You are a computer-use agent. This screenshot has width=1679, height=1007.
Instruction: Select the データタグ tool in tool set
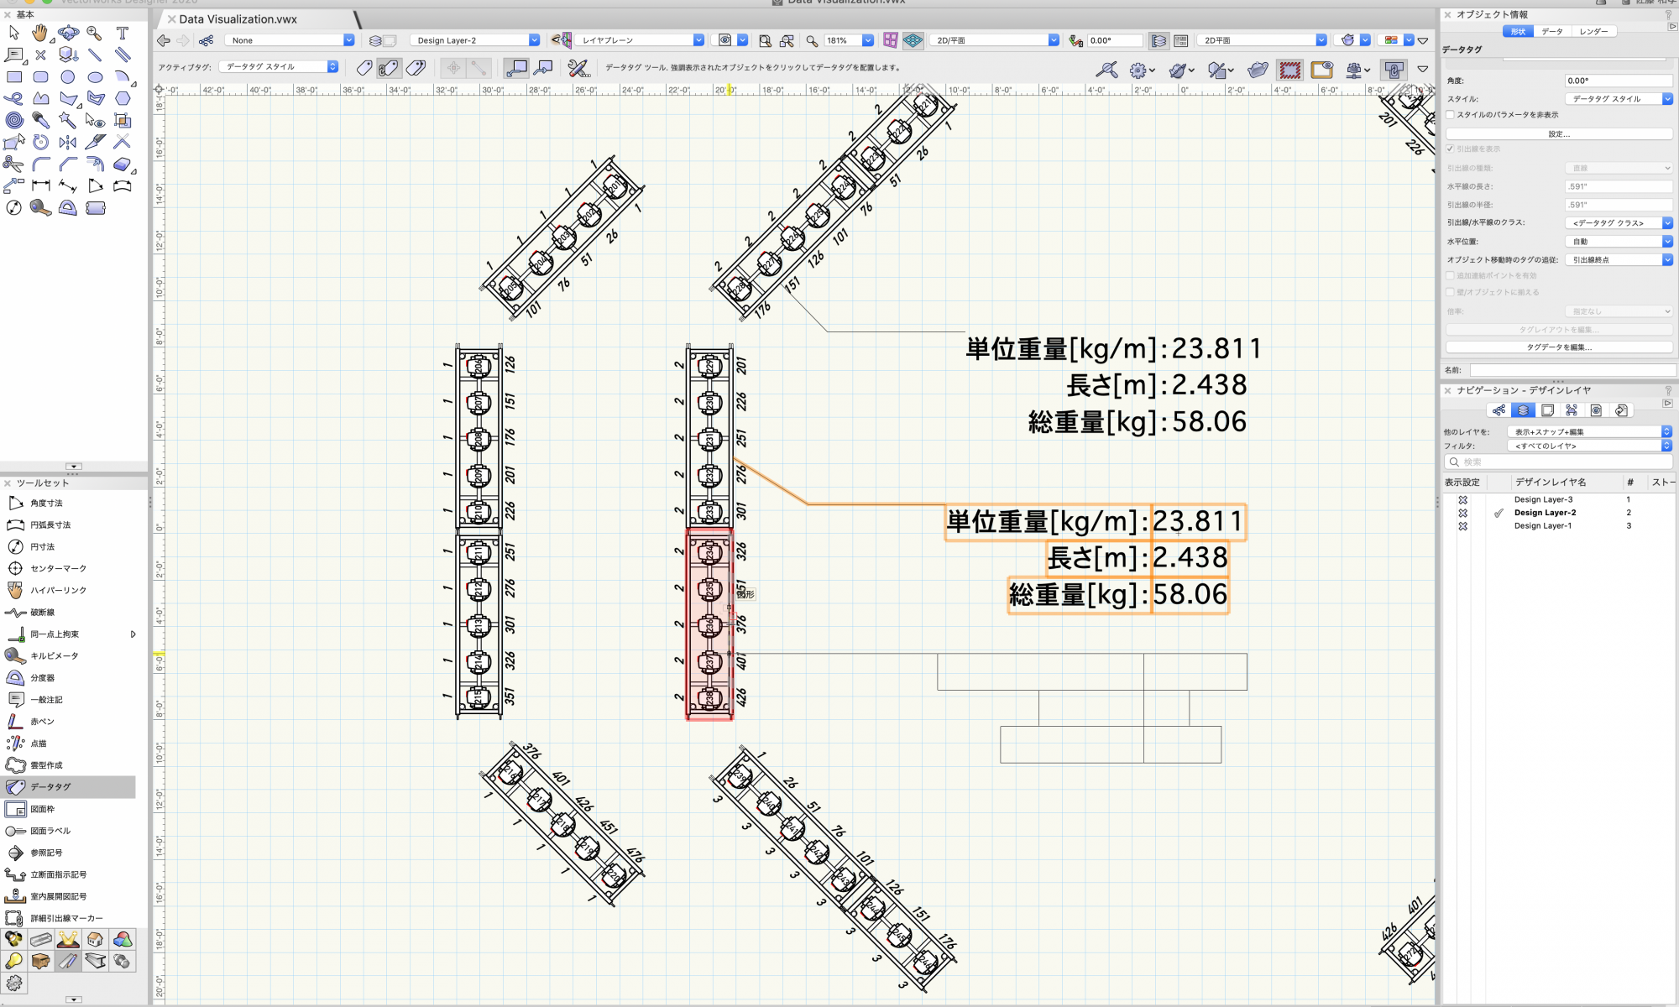pyautogui.click(x=68, y=786)
